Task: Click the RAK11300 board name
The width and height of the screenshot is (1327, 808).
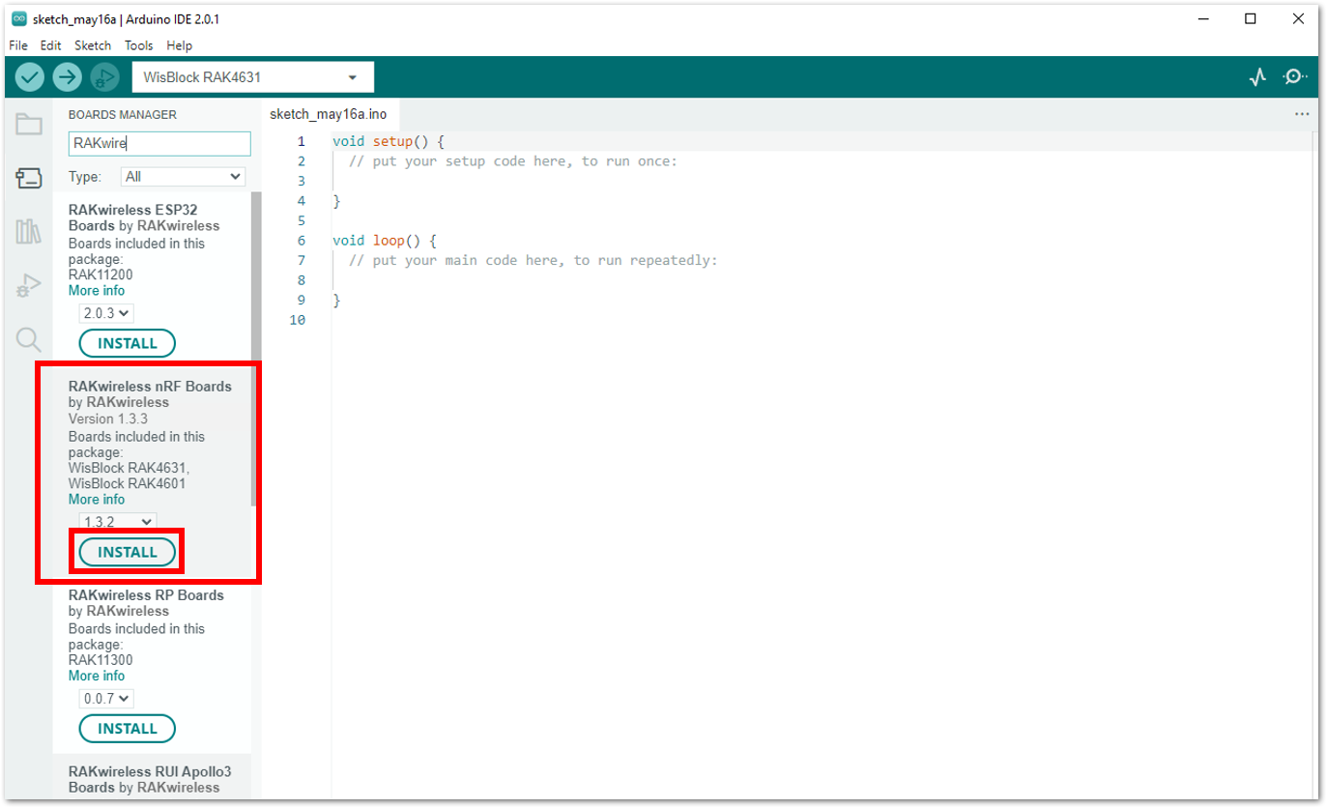Action: pos(101,661)
